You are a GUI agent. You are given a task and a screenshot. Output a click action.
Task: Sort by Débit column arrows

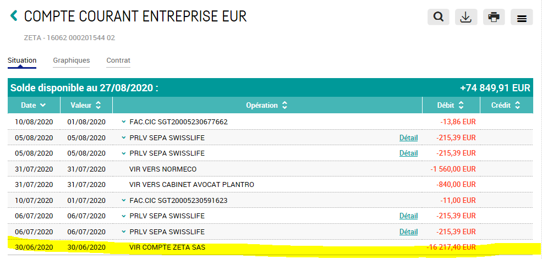pos(461,105)
